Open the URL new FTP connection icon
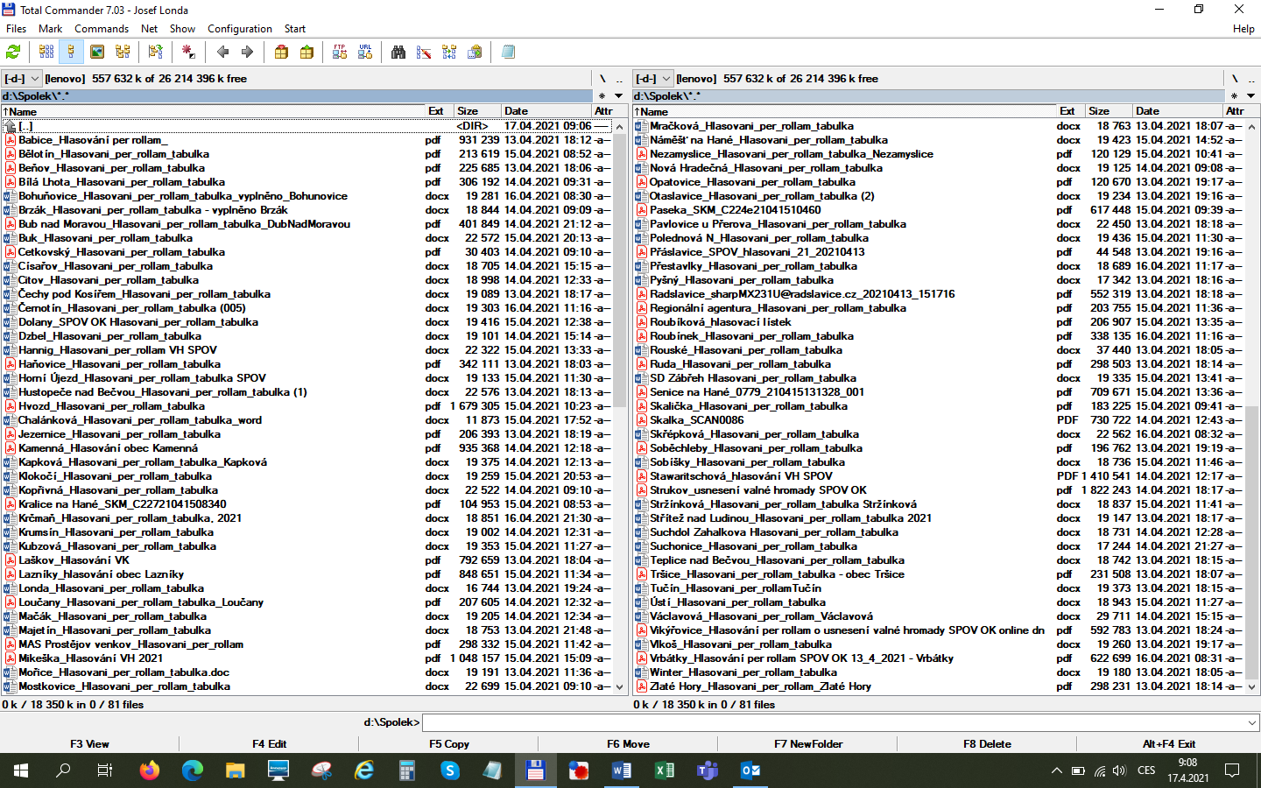Viewport: 1261px width, 788px height. tap(365, 53)
